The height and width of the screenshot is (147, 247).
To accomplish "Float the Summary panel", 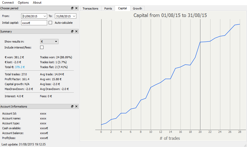I will coord(72,31).
